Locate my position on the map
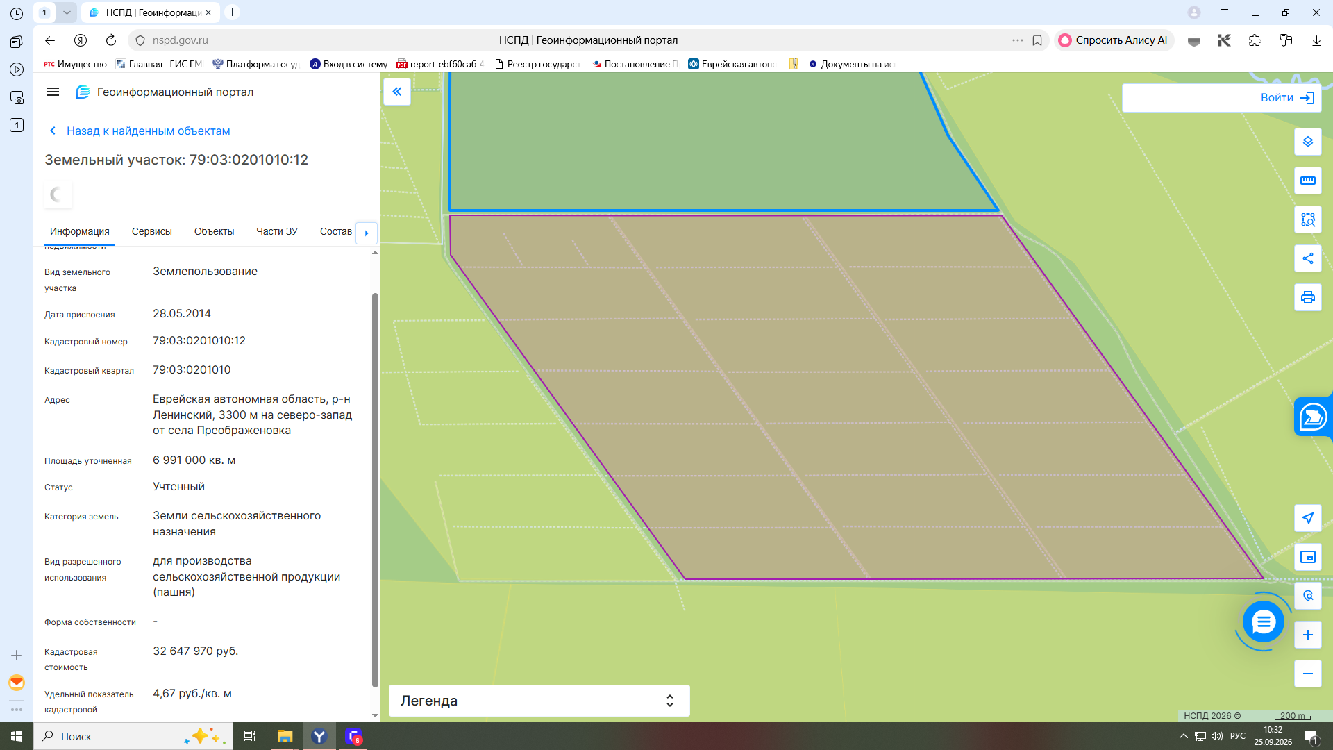Image resolution: width=1333 pixels, height=750 pixels. pyautogui.click(x=1307, y=518)
